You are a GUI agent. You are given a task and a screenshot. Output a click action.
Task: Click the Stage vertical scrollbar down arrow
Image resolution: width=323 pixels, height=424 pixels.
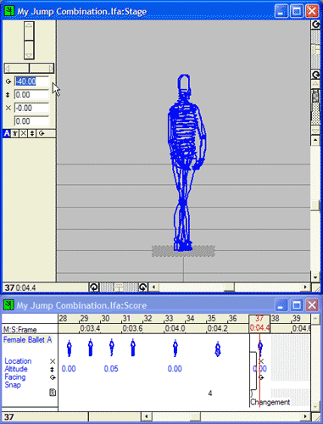pyautogui.click(x=315, y=277)
